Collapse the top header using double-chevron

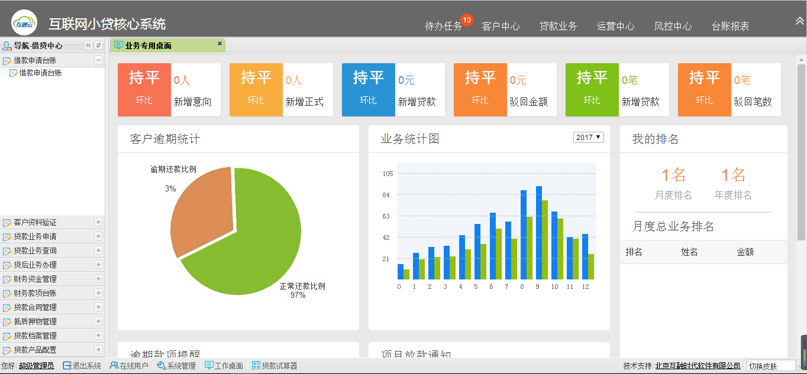(x=800, y=21)
